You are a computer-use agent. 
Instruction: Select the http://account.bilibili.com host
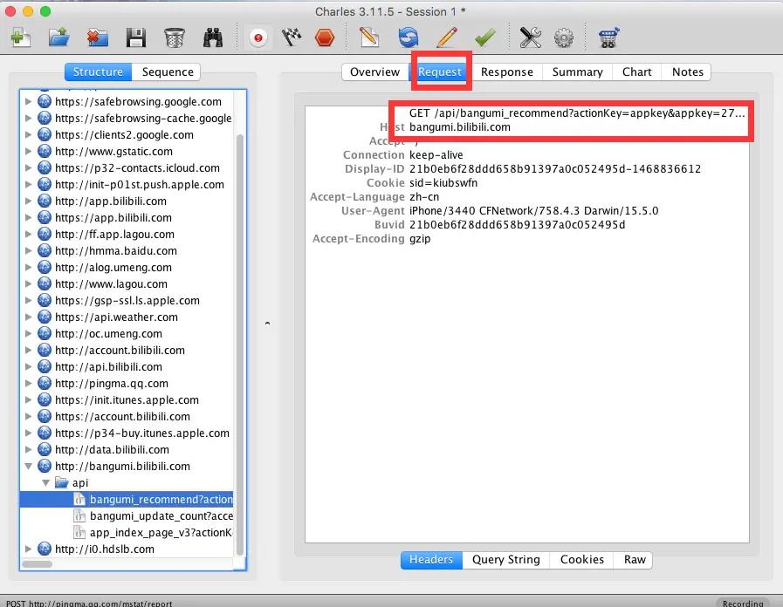[x=120, y=350]
